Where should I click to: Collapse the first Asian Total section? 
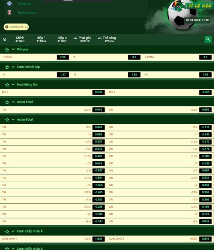[13, 102]
